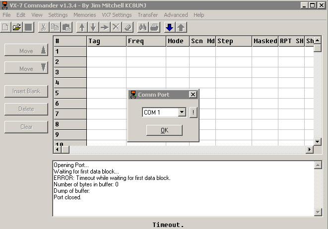The image size is (328, 229).
Task: Click the grid vertical scrollbar thumb
Action: click(x=318, y=48)
